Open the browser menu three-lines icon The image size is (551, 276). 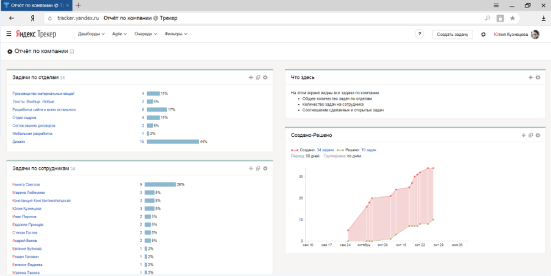[496, 5]
